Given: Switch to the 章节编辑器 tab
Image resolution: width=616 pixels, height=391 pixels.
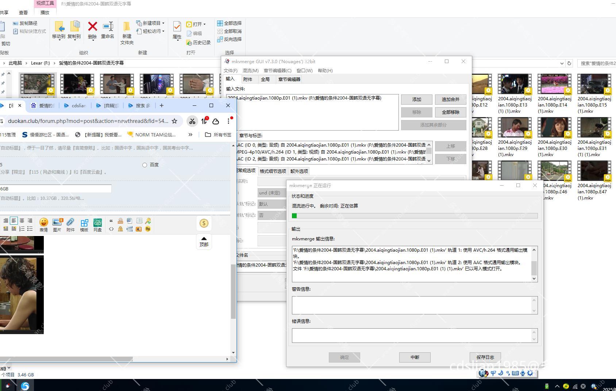Looking at the screenshot, I should click(289, 79).
